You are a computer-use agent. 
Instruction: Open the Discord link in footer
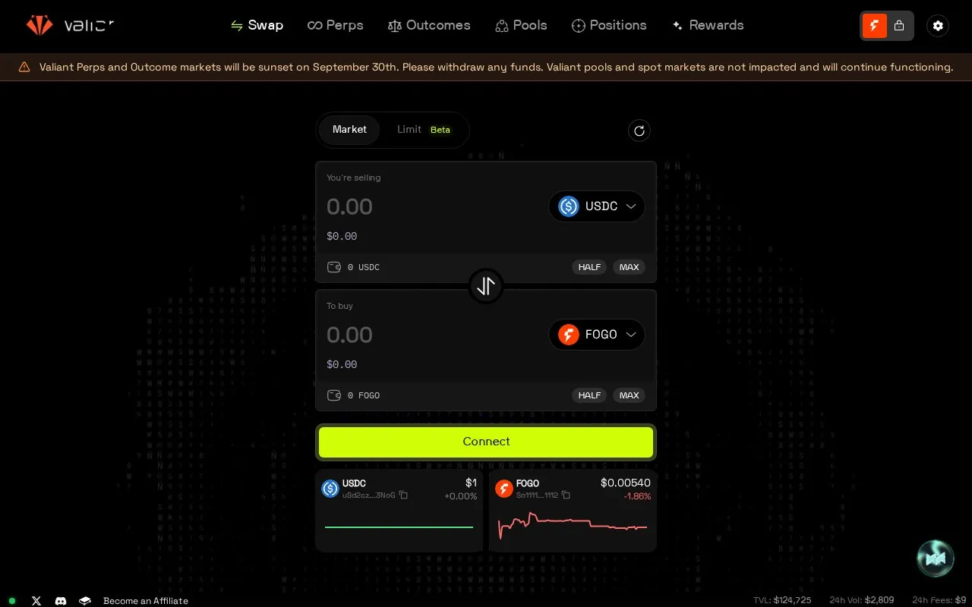point(61,601)
